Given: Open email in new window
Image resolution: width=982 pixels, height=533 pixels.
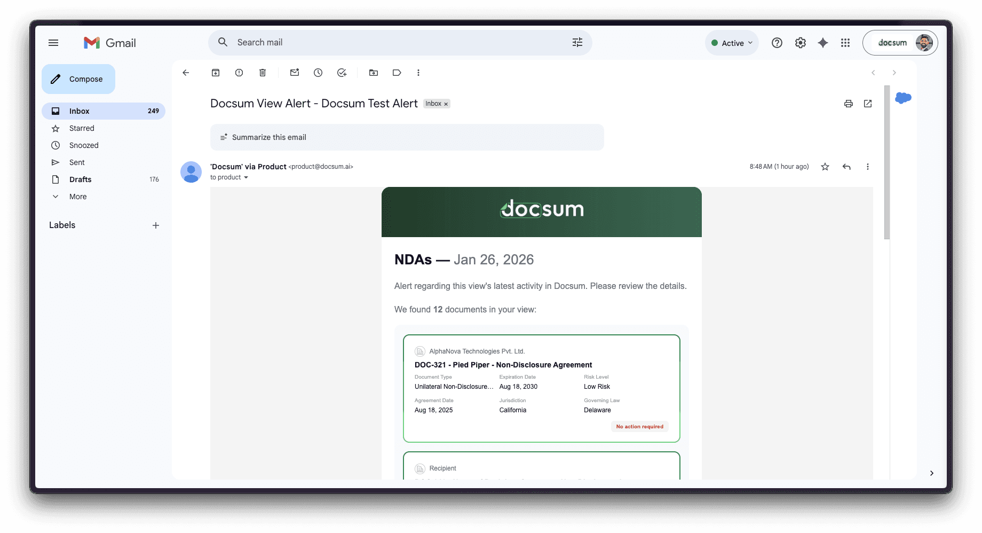Looking at the screenshot, I should point(868,104).
